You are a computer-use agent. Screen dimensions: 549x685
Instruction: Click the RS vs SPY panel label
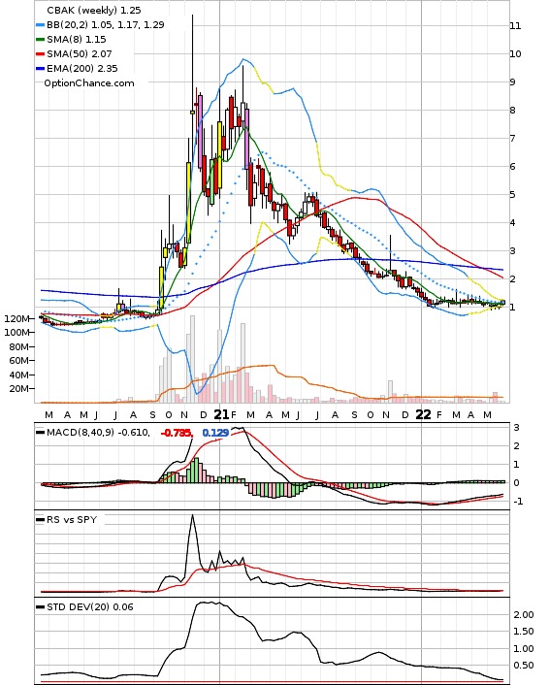point(72,520)
